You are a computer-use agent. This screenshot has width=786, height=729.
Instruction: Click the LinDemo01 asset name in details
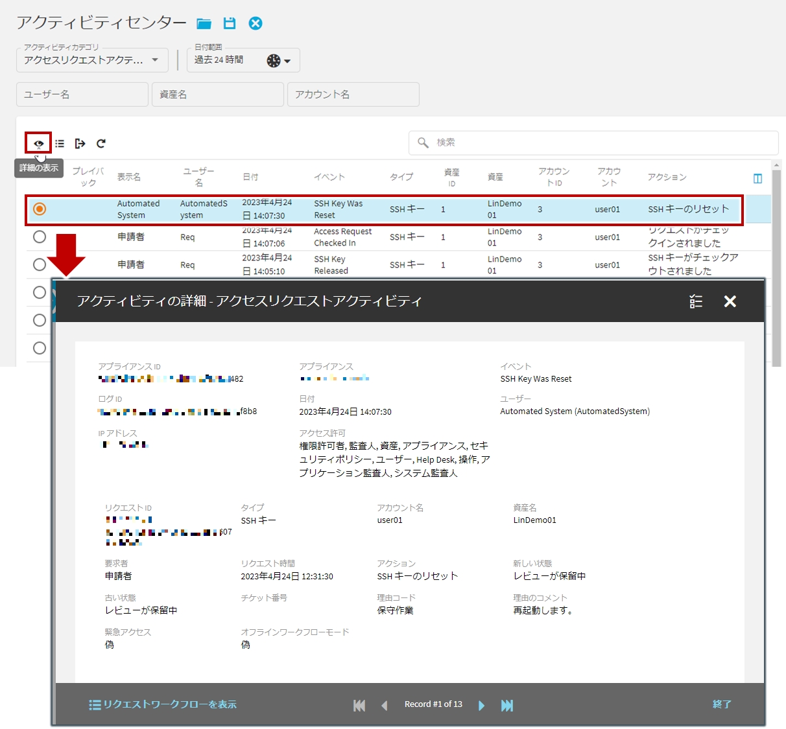click(534, 520)
